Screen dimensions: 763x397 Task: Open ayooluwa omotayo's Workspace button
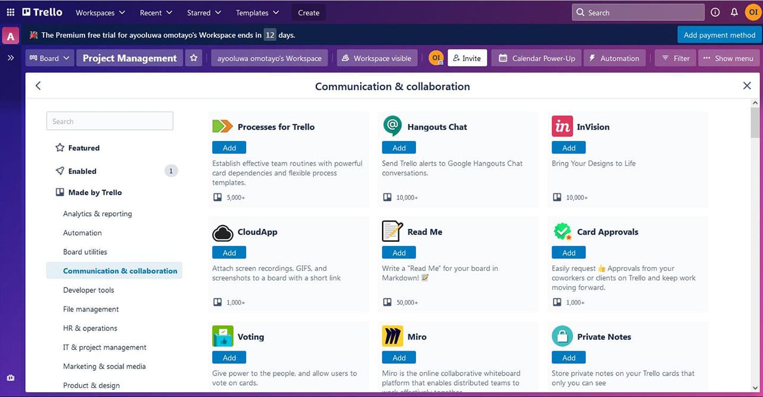pos(269,58)
